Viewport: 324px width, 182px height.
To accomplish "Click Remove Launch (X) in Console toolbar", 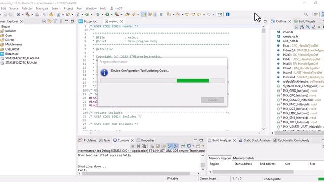I will [x=138, y=146].
